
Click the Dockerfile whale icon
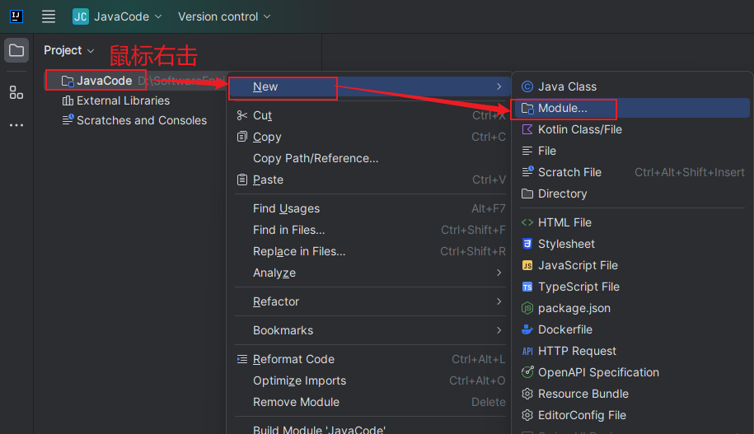[527, 329]
